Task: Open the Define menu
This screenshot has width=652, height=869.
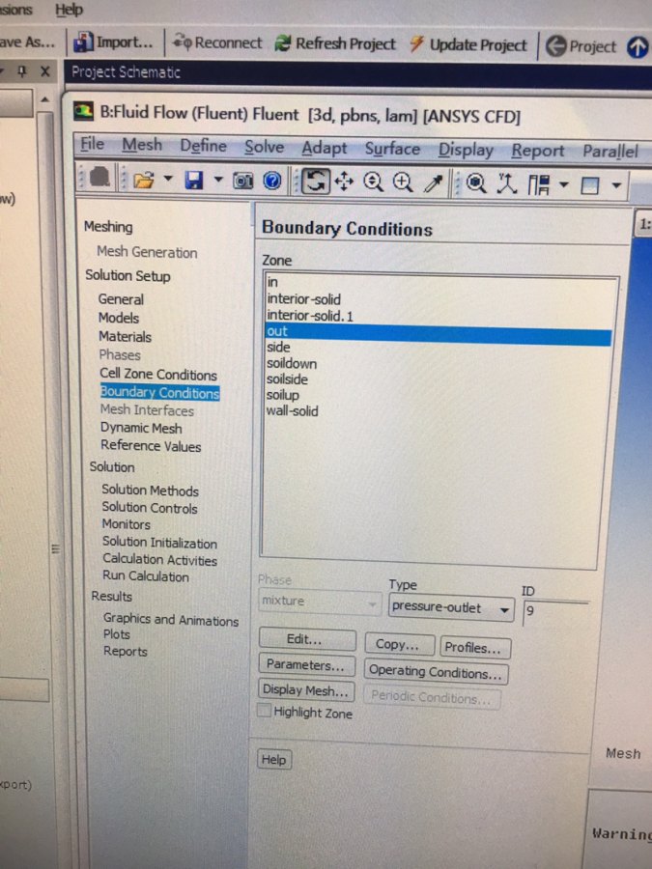Action: click(x=203, y=146)
